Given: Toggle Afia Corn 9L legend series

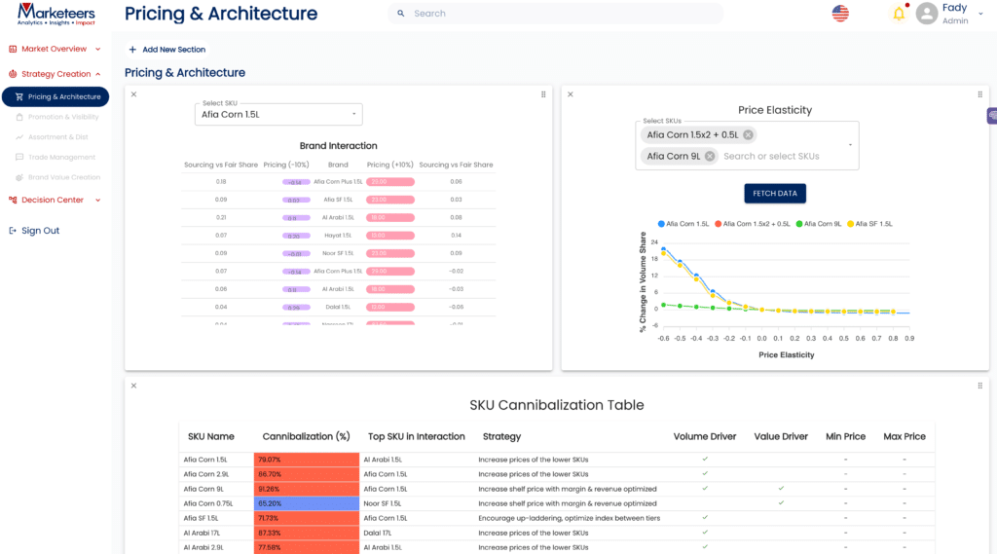Looking at the screenshot, I should [820, 224].
